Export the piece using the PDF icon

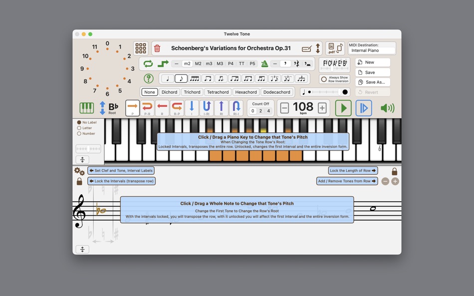(333, 48)
